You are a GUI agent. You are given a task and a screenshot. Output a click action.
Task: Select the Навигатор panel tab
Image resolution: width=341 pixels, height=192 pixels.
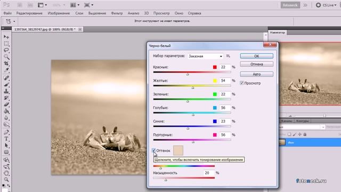click(277, 33)
